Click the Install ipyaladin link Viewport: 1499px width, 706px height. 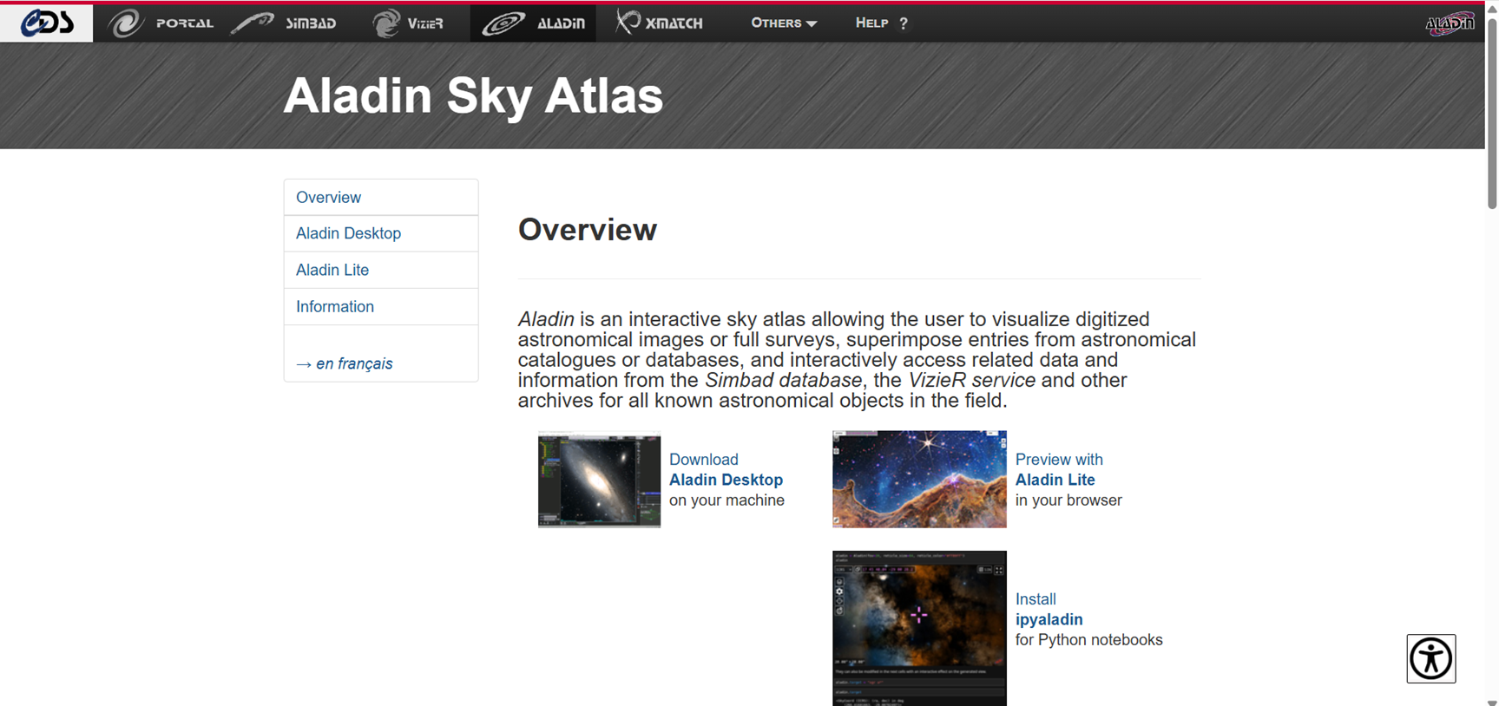(x=1049, y=610)
